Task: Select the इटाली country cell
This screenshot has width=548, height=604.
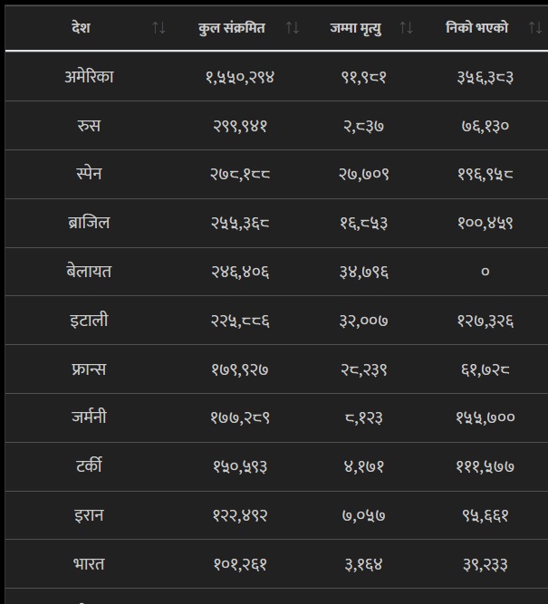Action: pos(89,320)
